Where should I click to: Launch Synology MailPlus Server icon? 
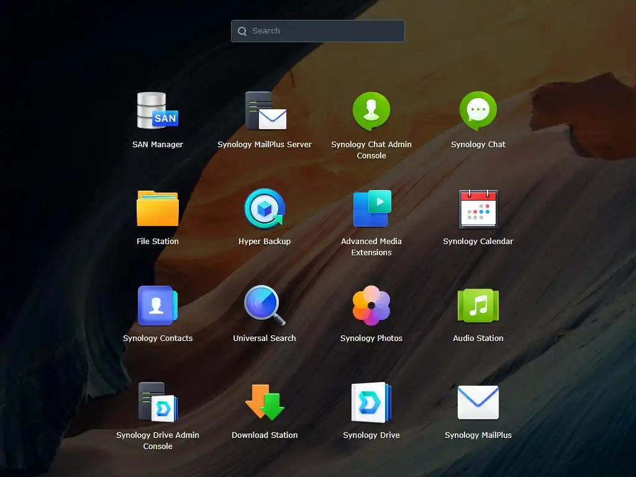tap(266, 111)
